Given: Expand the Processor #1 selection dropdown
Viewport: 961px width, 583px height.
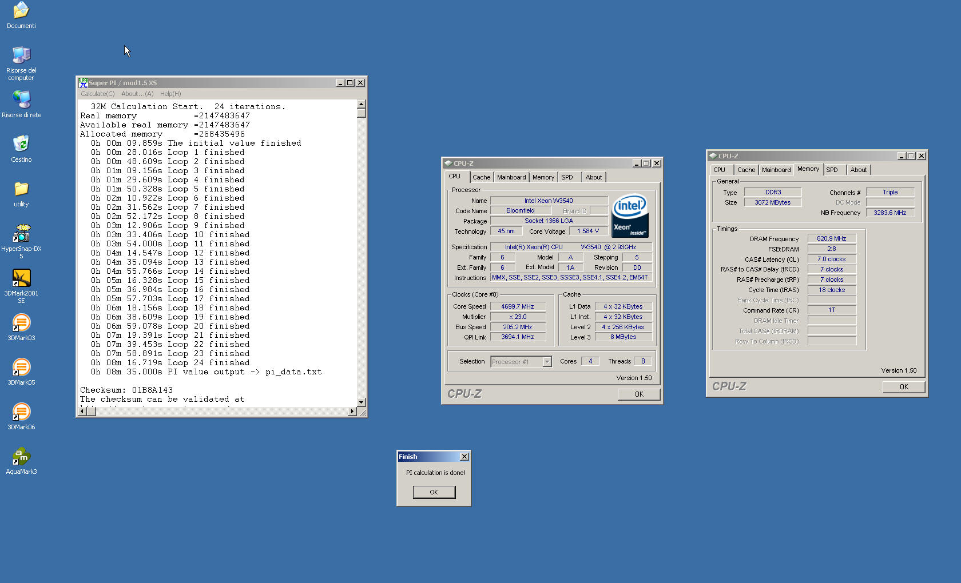Looking at the screenshot, I should pos(547,362).
